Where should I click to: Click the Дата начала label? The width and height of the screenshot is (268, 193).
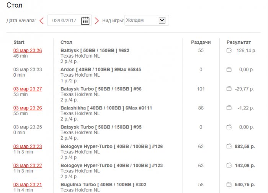point(21,21)
